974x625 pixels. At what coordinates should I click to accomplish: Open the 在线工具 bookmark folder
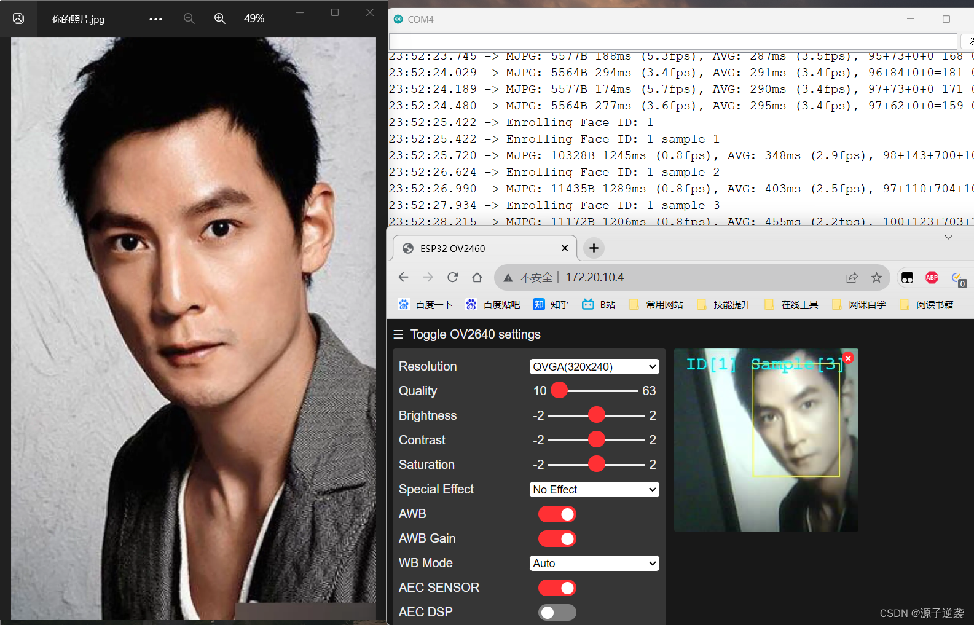[791, 304]
